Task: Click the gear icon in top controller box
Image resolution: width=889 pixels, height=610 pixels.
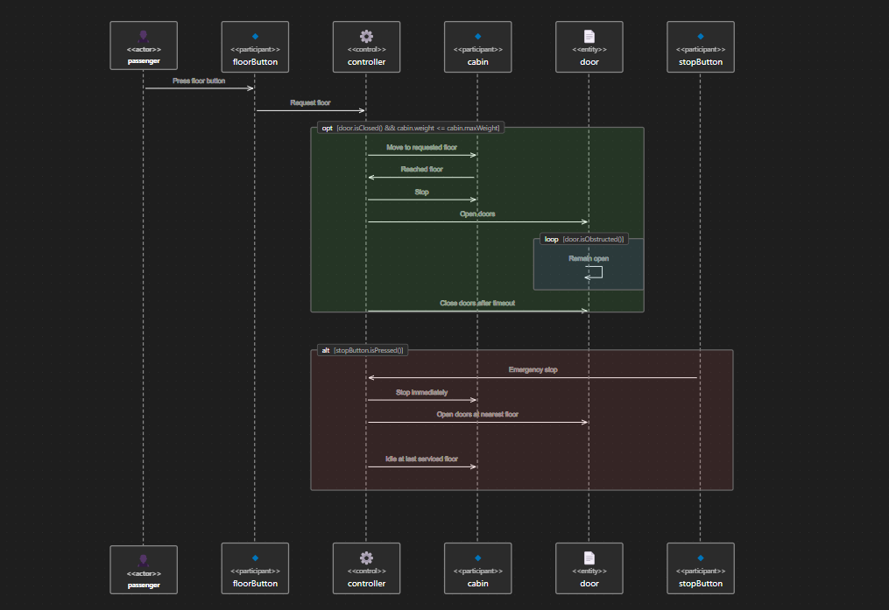Action: click(x=366, y=36)
